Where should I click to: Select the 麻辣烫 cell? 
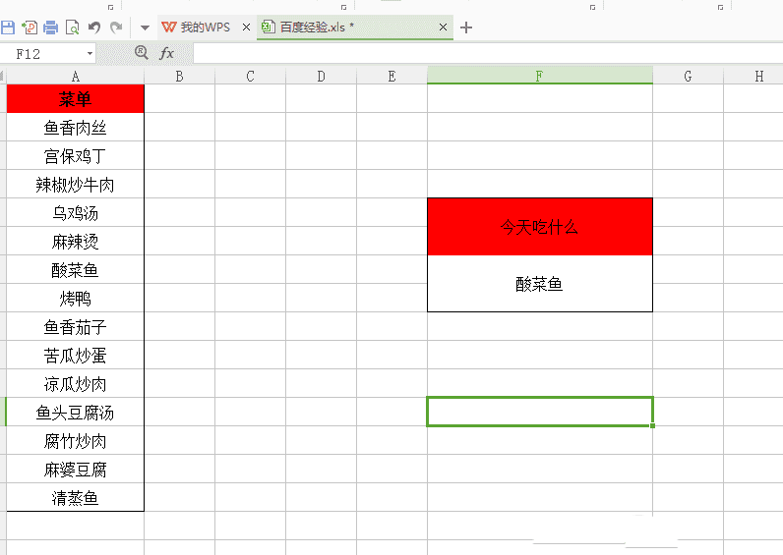[x=75, y=242]
